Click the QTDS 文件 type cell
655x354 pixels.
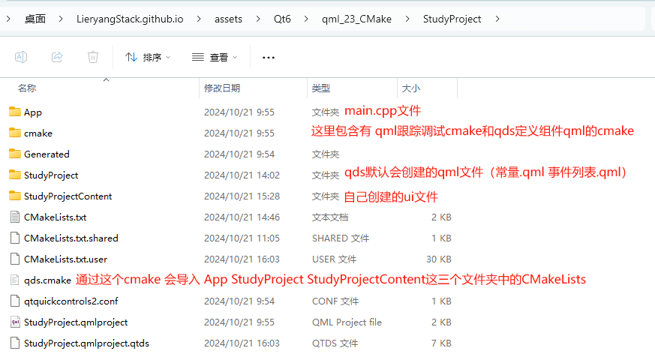(335, 343)
